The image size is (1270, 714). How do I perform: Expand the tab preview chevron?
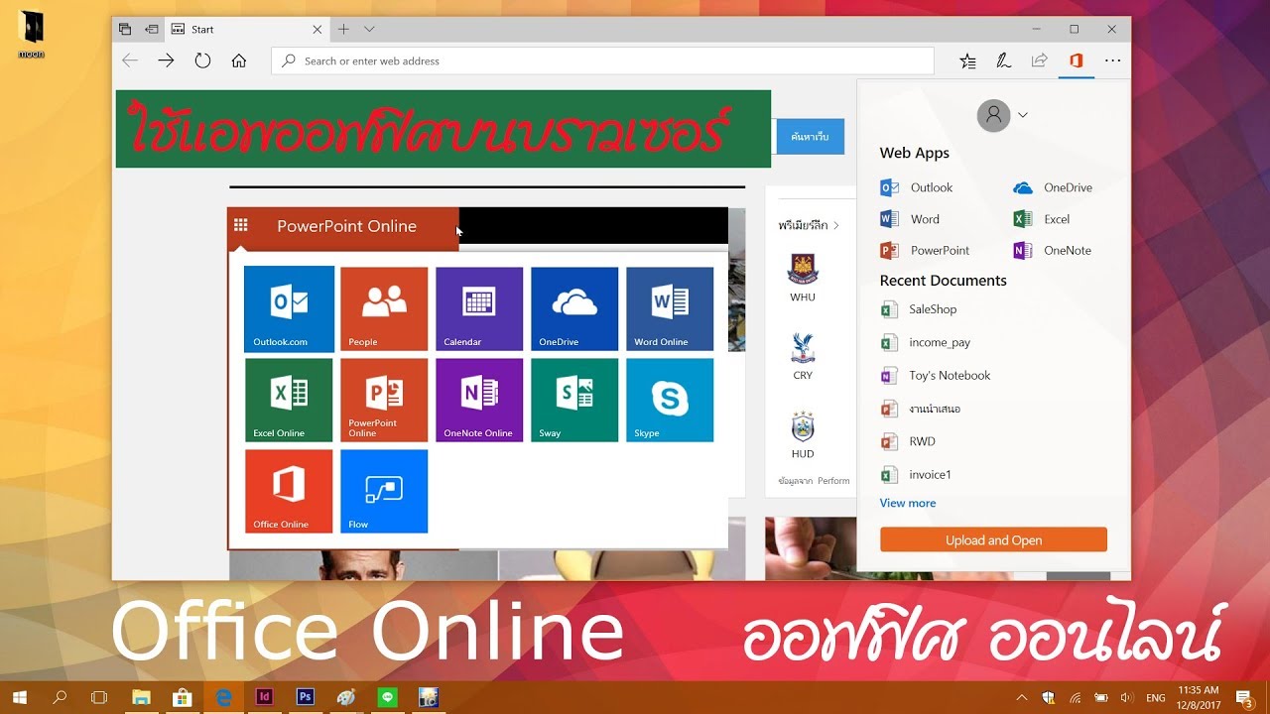pyautogui.click(x=369, y=30)
